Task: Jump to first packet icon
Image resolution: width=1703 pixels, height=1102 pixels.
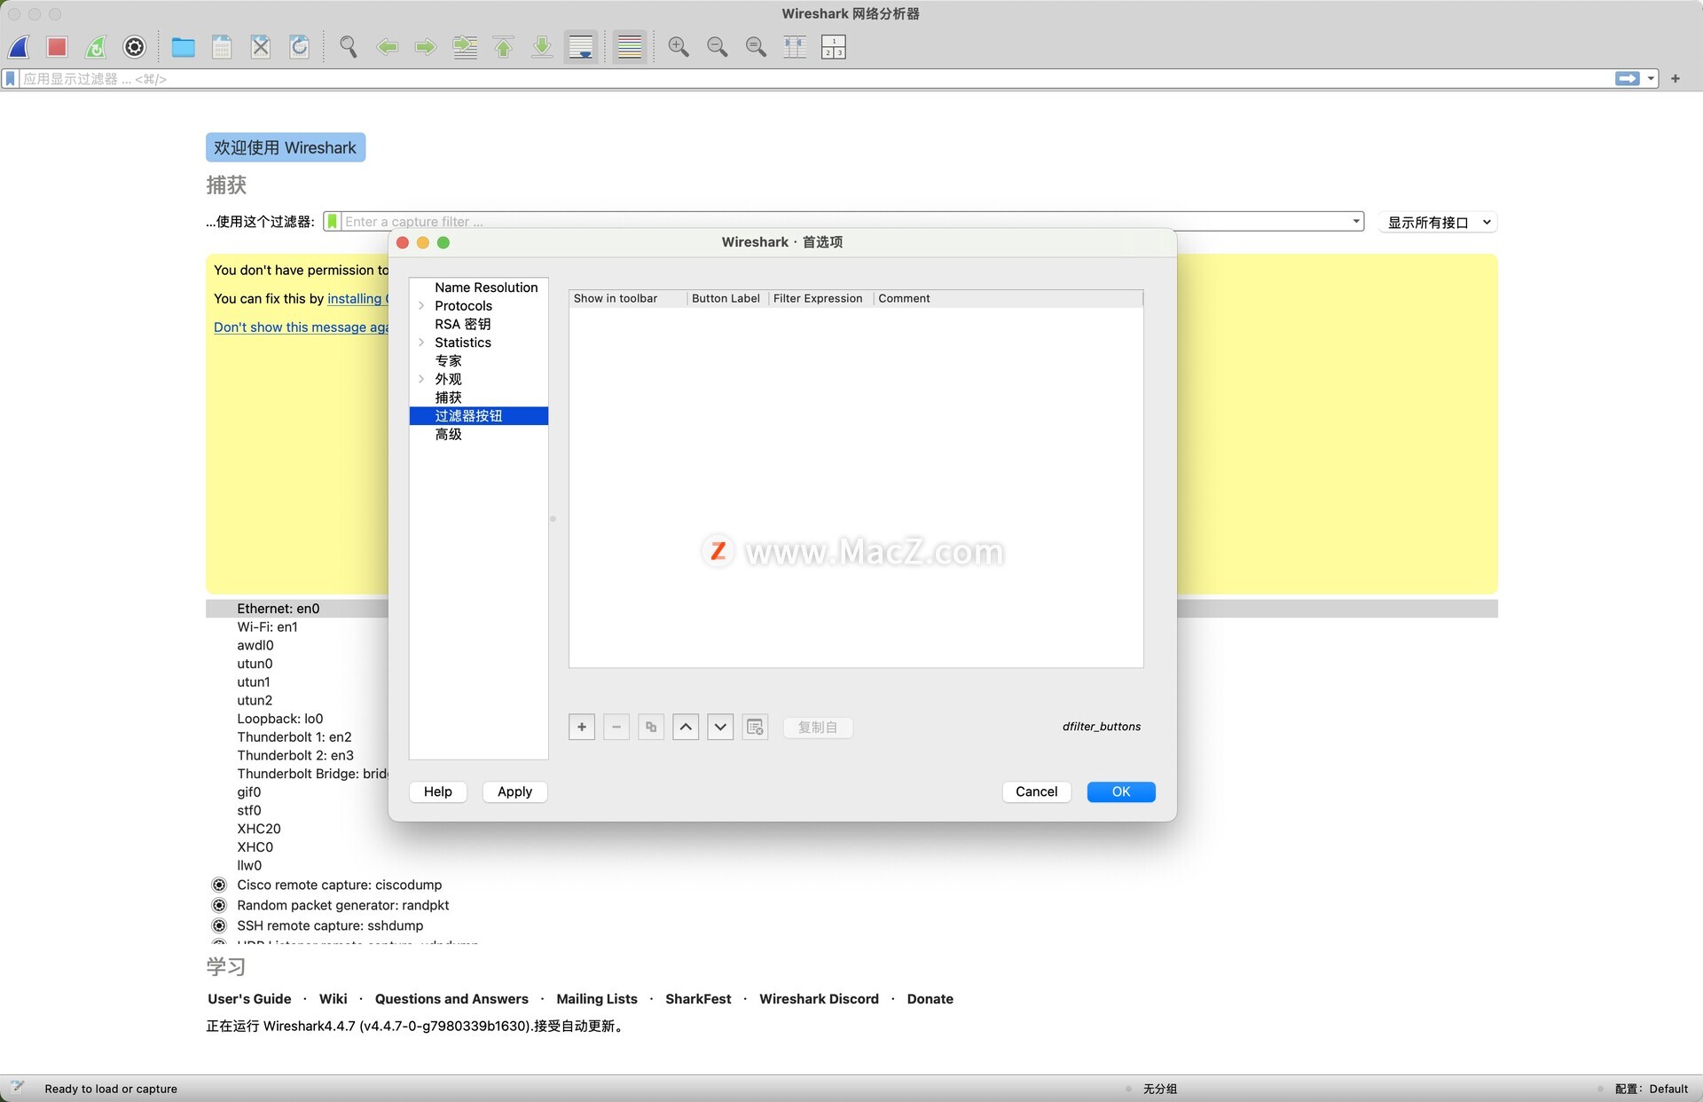Action: tap(504, 47)
